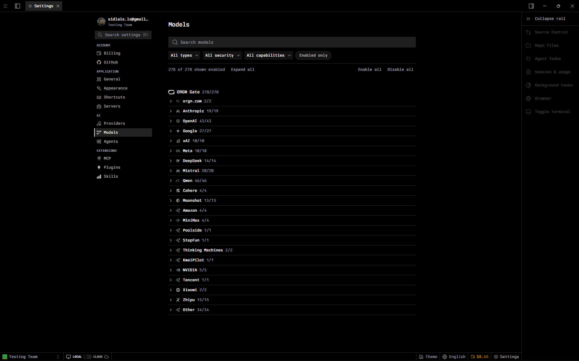This screenshot has height=361, width=579.
Task: Click Disable all models
Action: coord(400,70)
